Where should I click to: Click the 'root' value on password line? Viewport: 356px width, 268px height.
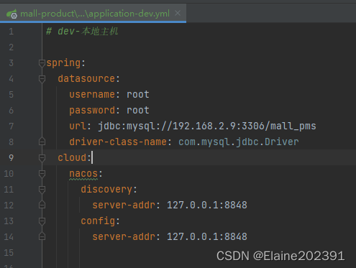click(138, 110)
